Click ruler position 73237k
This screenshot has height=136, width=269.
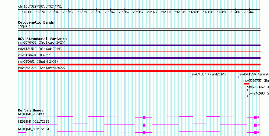point(152,12)
